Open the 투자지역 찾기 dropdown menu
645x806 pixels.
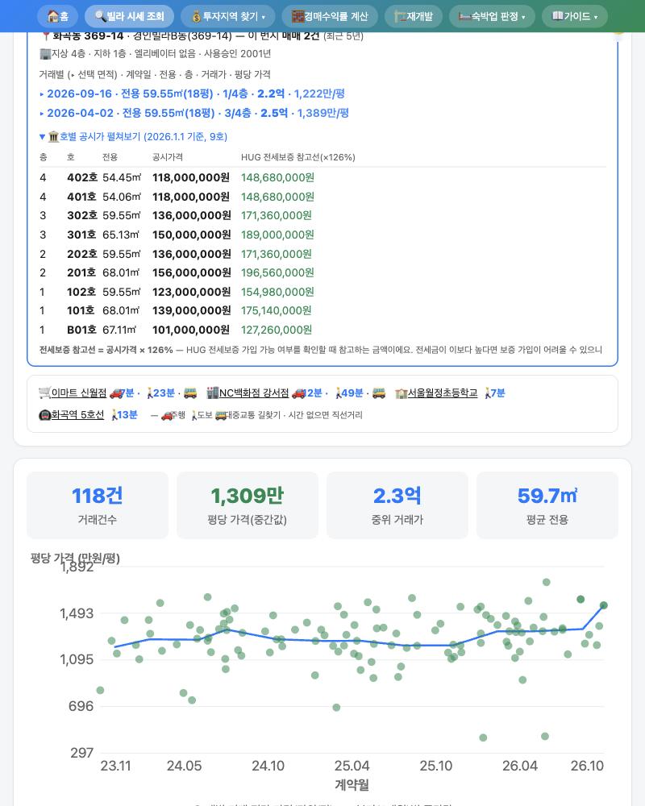228,16
